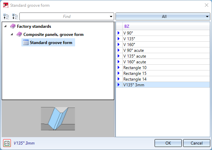Click the expand all tree icon
Screen dimensions: 212x150
click(x=15, y=17)
